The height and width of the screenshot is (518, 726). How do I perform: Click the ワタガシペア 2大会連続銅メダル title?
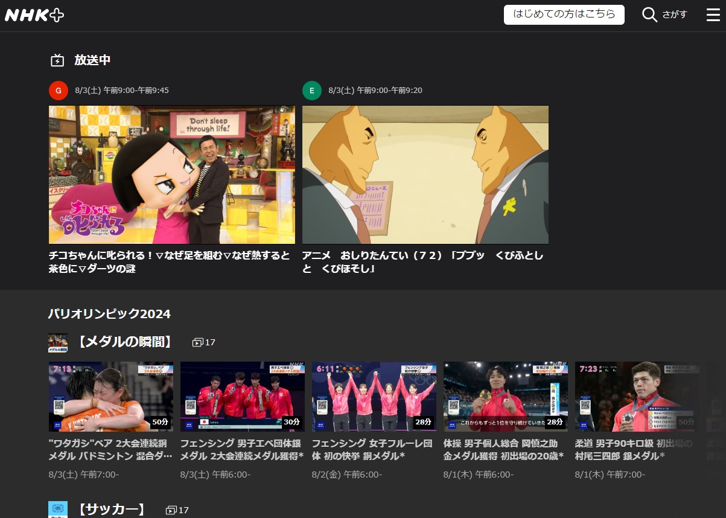pos(111,450)
